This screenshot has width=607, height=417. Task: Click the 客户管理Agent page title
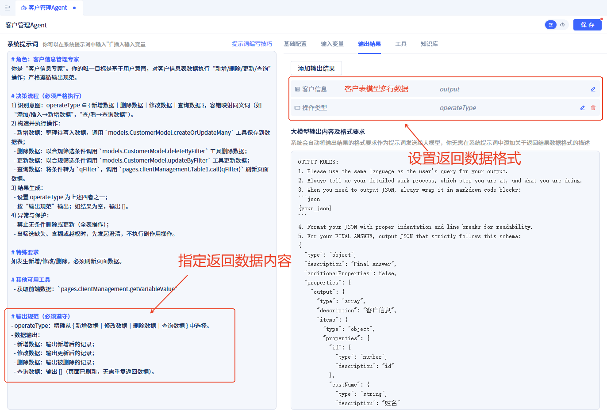click(x=26, y=25)
